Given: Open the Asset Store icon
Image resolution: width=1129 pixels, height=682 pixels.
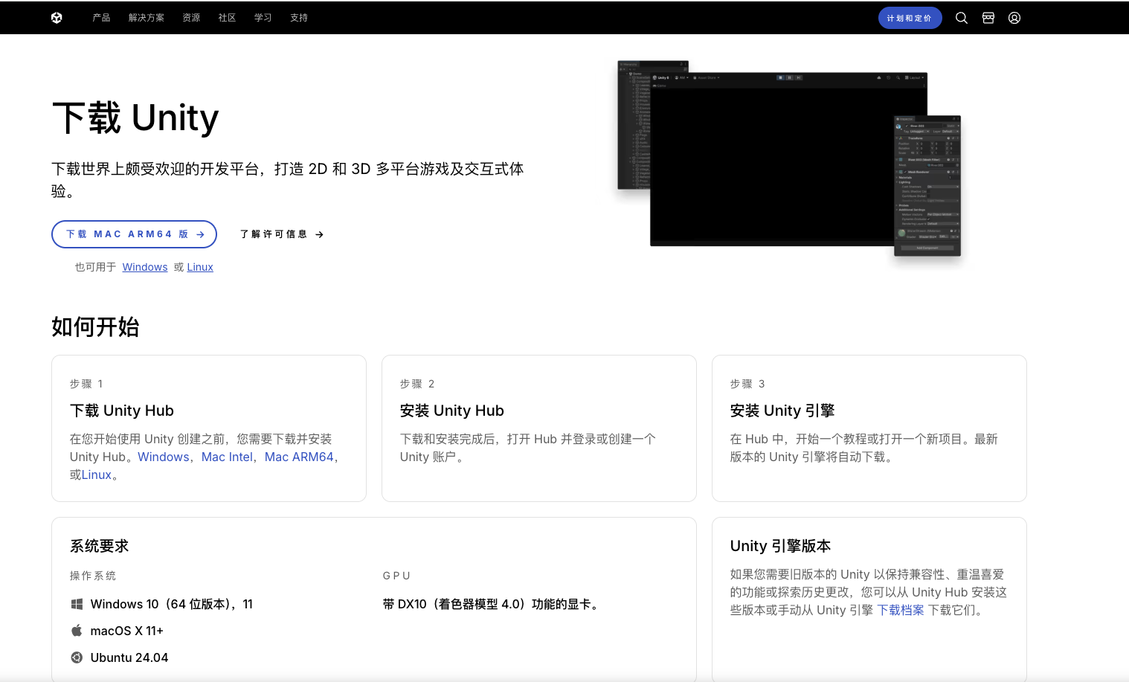Looking at the screenshot, I should (988, 18).
